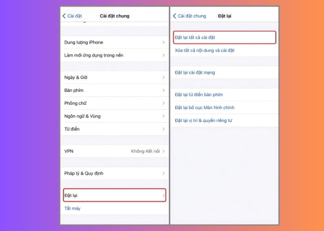Open Làm mới ứng dụng trong nền
The width and height of the screenshot is (324, 231).
click(93, 55)
